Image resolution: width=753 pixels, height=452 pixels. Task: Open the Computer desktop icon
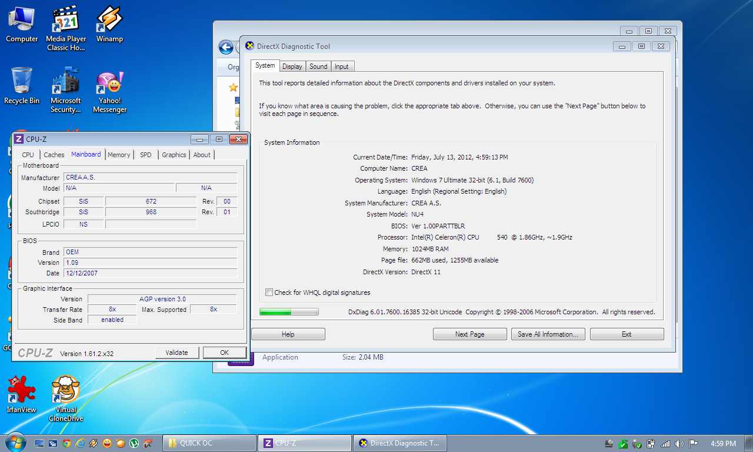click(x=22, y=24)
